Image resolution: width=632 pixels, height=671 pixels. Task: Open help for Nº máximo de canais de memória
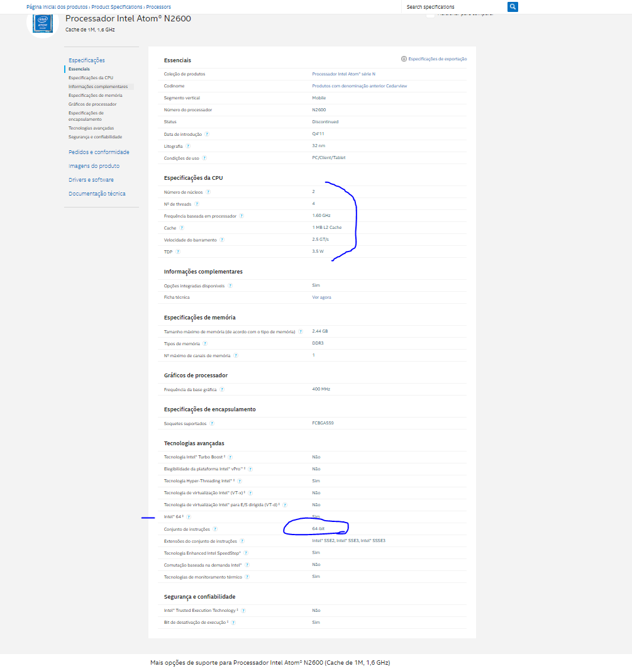[x=236, y=355]
